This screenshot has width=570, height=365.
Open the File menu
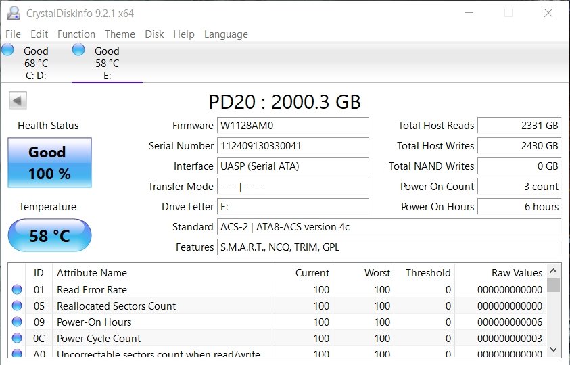(13, 34)
